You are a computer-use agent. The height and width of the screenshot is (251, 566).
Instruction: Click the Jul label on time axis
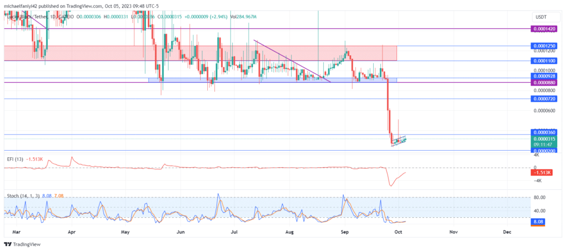[234, 232]
